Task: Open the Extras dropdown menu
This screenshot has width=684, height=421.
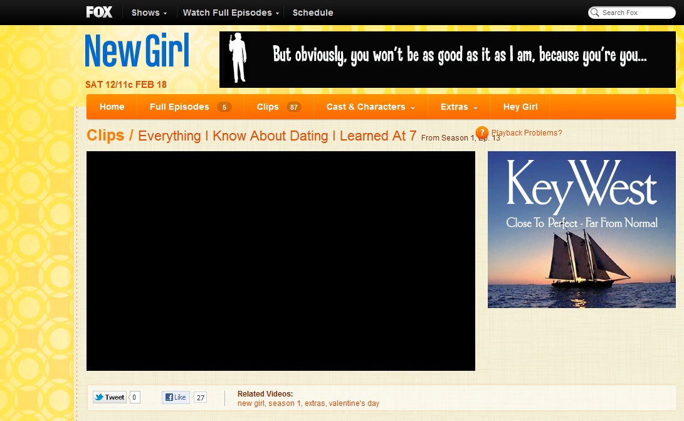Action: [459, 107]
